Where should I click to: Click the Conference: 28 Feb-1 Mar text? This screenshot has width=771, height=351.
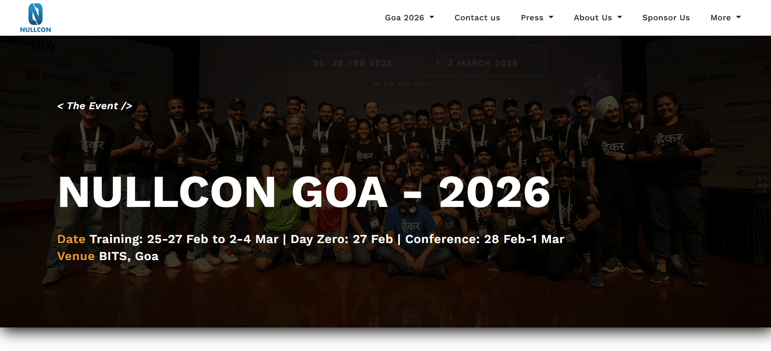tap(485, 239)
